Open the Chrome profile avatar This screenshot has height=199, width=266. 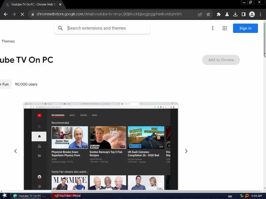coord(252,15)
